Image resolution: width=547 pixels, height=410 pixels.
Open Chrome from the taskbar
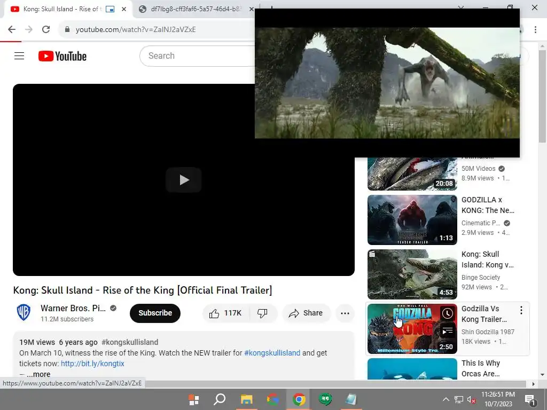click(x=299, y=399)
